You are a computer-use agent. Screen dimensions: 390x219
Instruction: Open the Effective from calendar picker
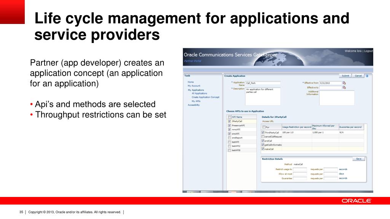click(344, 83)
